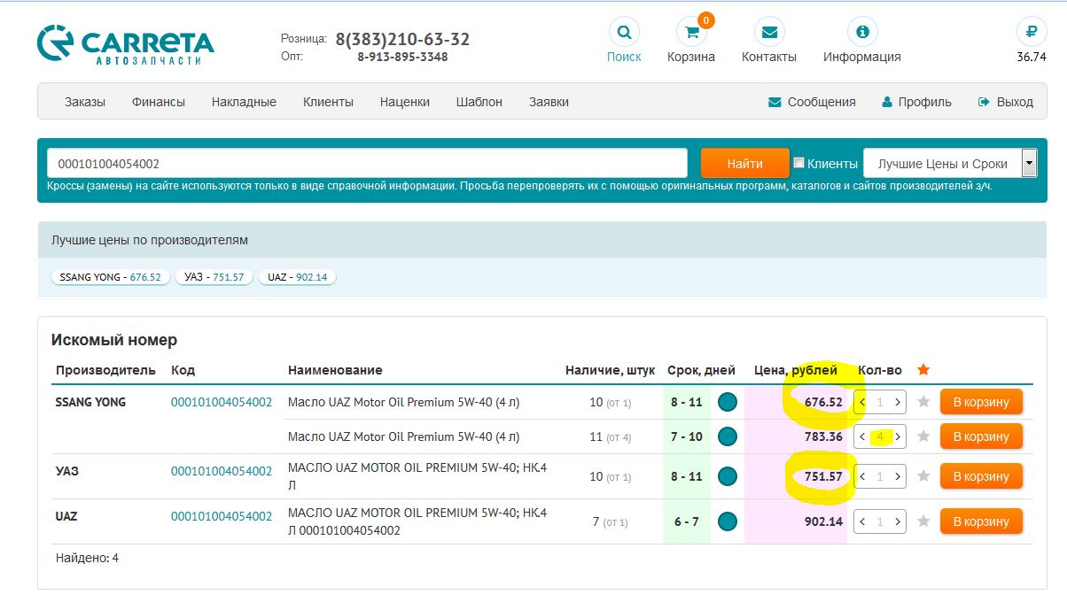Click the retail phone 8(383)210-63-32
The height and width of the screenshot is (610, 1067).
(402, 39)
